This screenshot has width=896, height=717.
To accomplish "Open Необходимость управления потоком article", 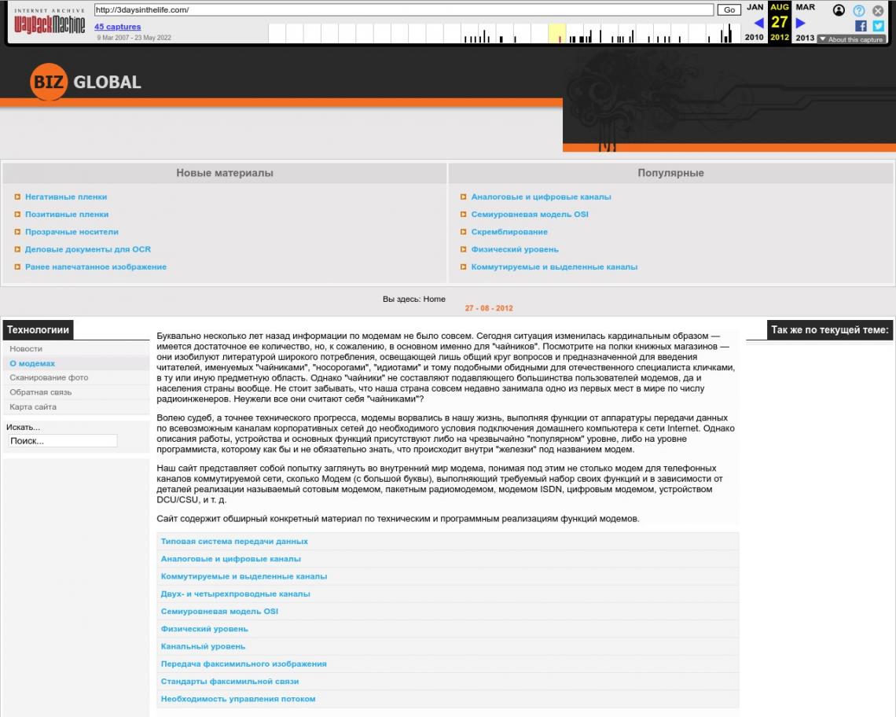I will (238, 699).
